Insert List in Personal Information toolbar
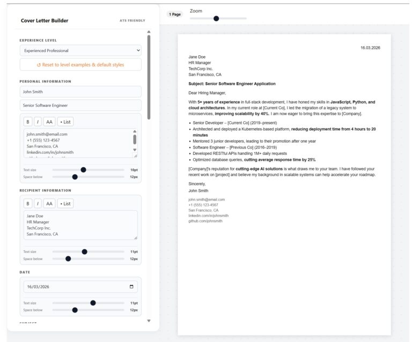 click(x=65, y=122)
